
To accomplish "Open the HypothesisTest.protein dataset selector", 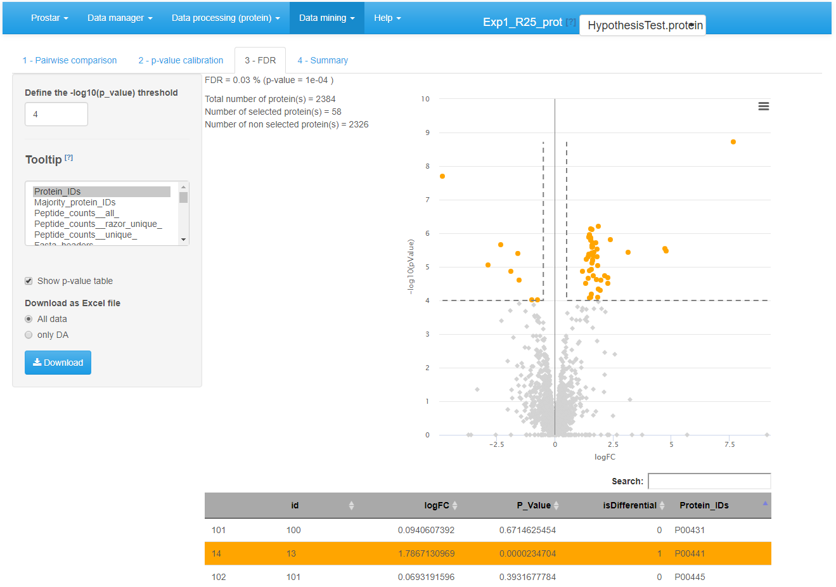I will [x=643, y=25].
